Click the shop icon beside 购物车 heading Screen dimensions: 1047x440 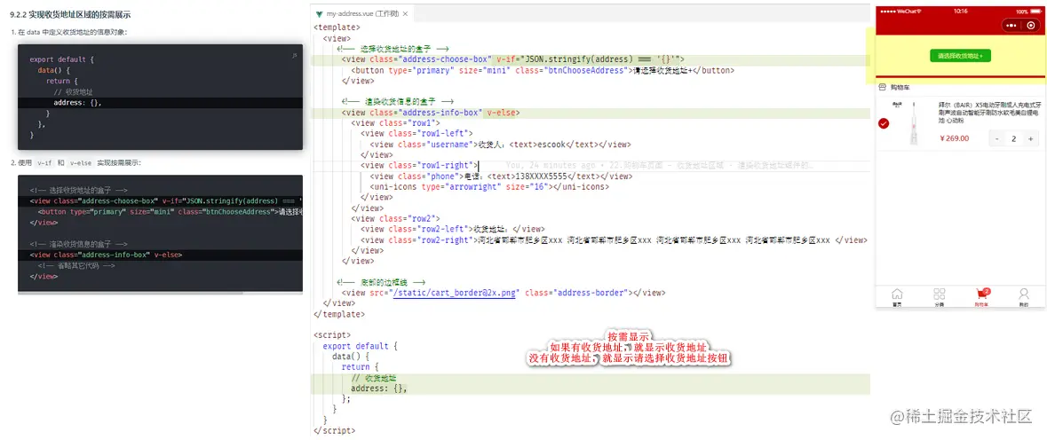point(882,87)
